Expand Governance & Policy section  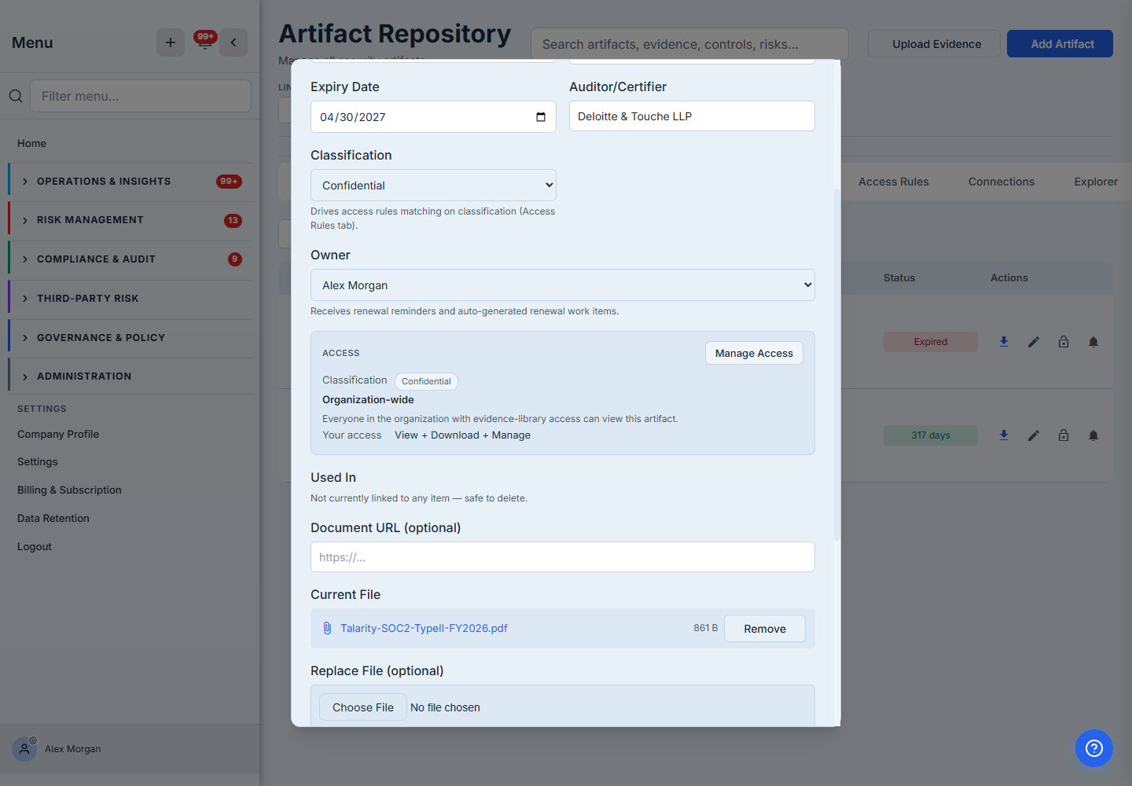click(130, 338)
